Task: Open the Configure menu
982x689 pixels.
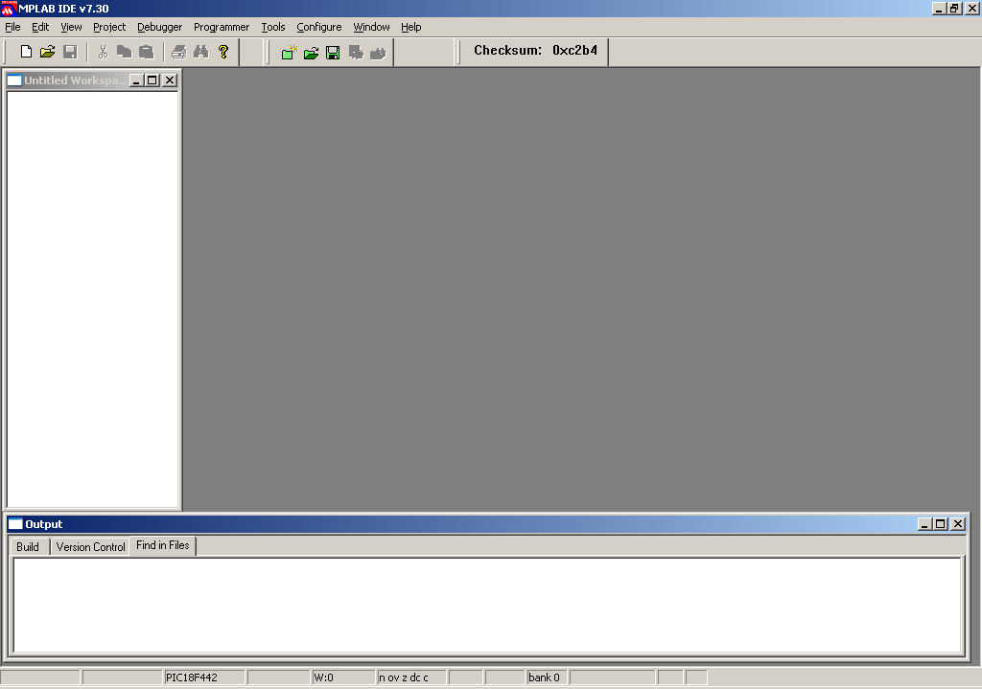Action: pyautogui.click(x=318, y=27)
